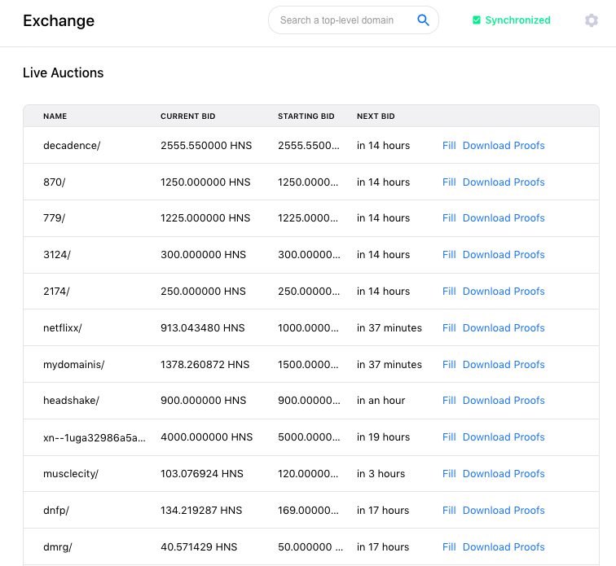Download Proofs for netflixx/

coord(504,327)
